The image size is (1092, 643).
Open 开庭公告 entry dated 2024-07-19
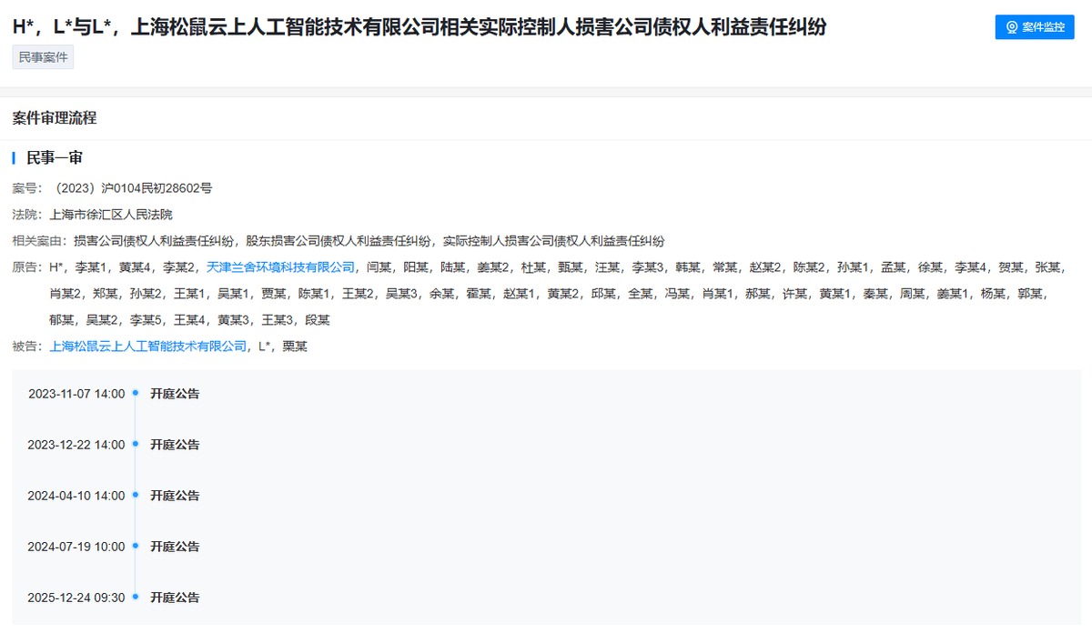point(175,547)
